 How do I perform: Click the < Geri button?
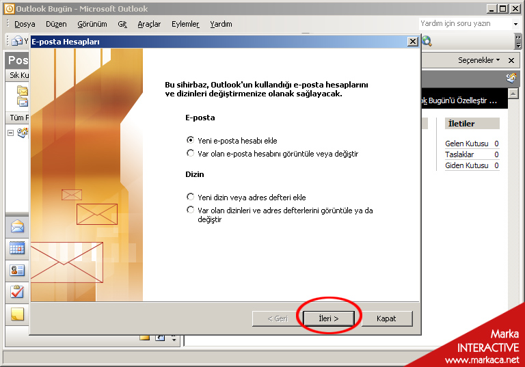click(278, 318)
